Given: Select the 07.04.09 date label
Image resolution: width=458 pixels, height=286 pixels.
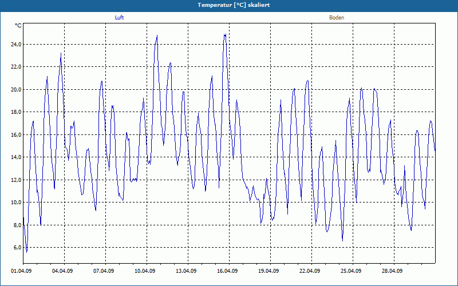Looking at the screenshot, I should click(104, 271).
